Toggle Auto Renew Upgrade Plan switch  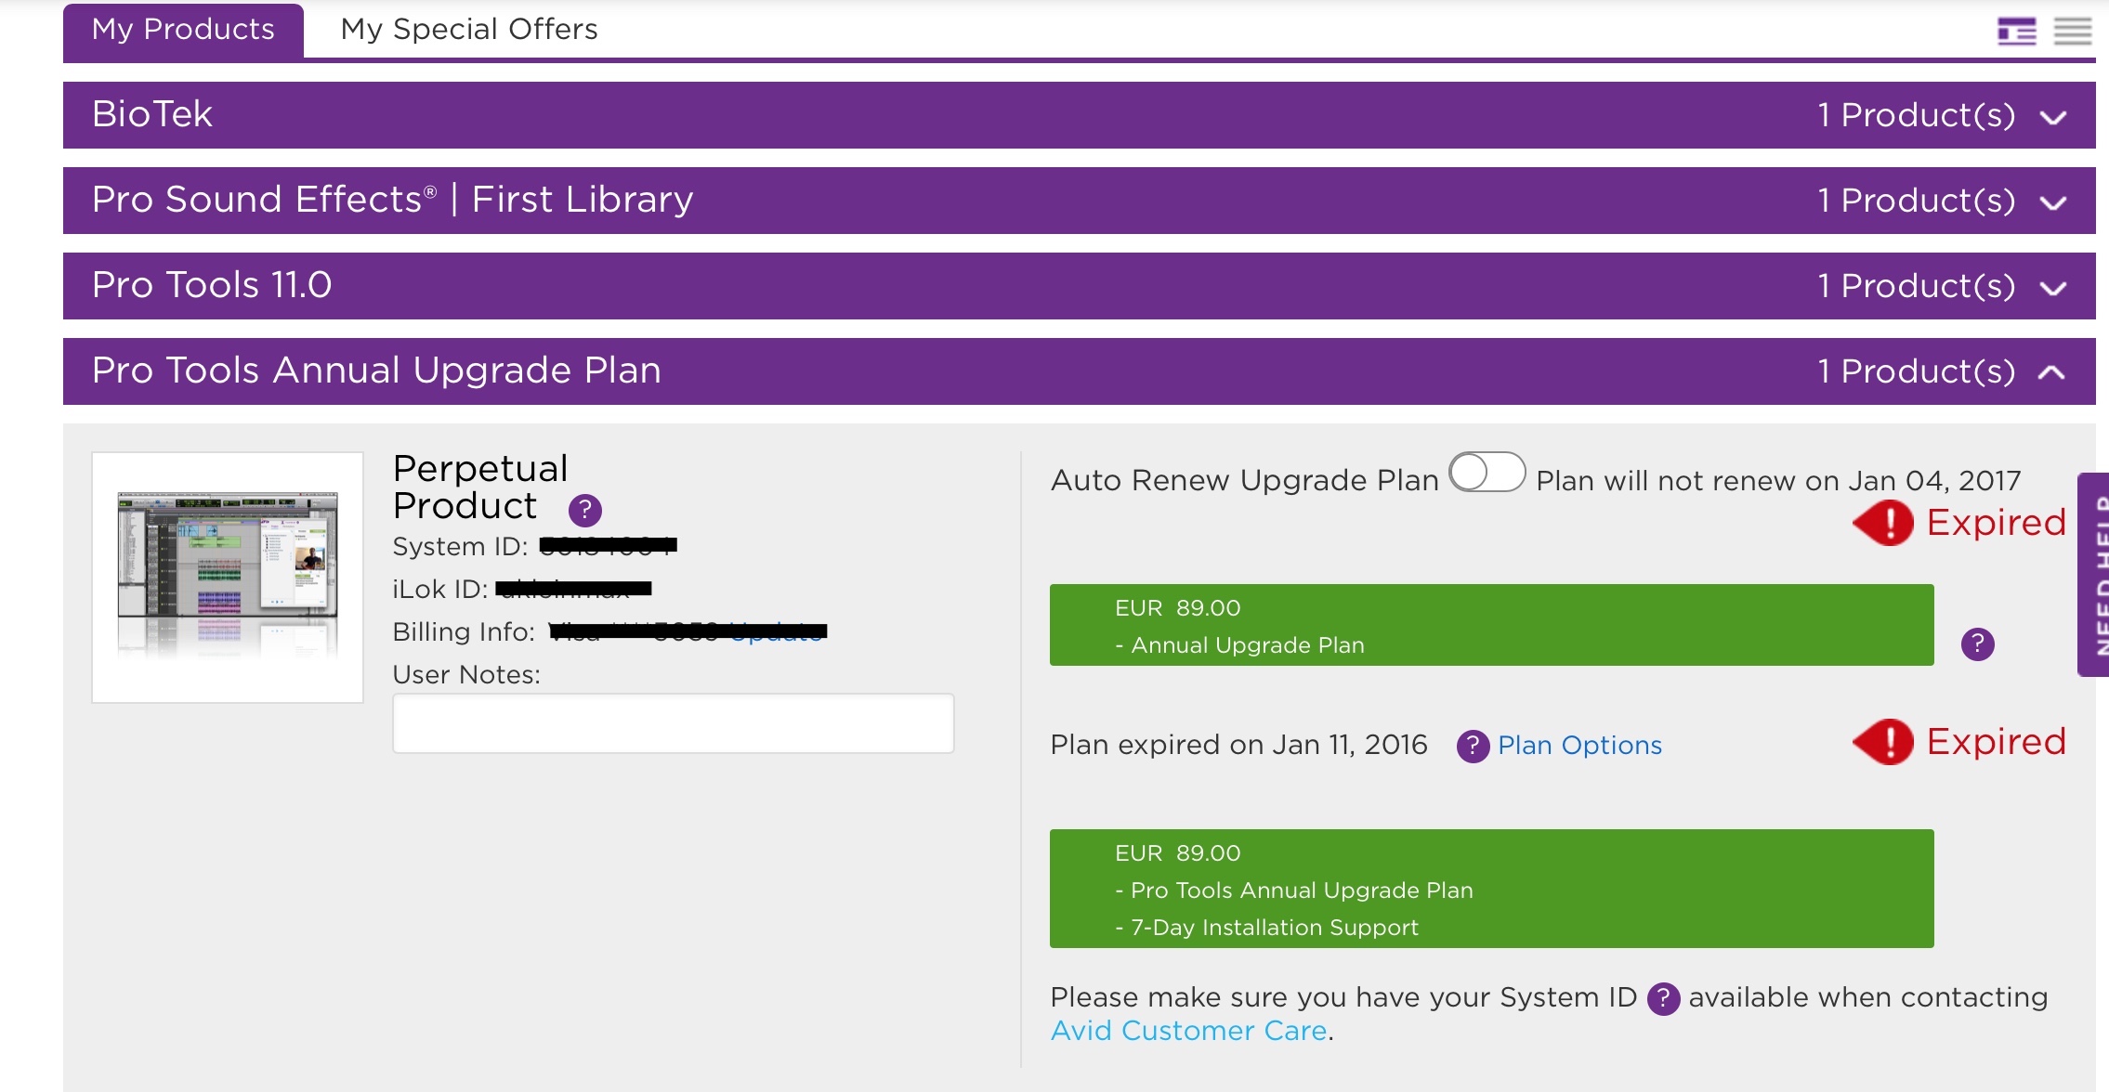click(1487, 473)
